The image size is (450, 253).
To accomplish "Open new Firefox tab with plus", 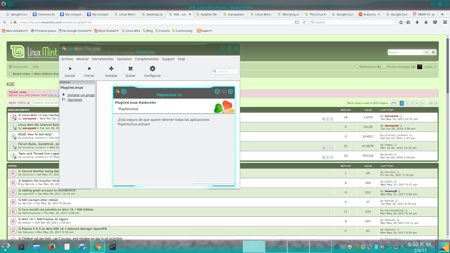I will pyautogui.click(x=442, y=14).
